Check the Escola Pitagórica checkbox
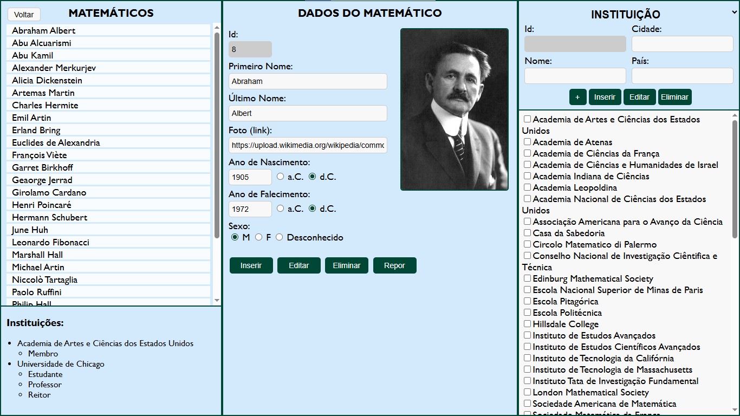The height and width of the screenshot is (416, 740). click(527, 301)
